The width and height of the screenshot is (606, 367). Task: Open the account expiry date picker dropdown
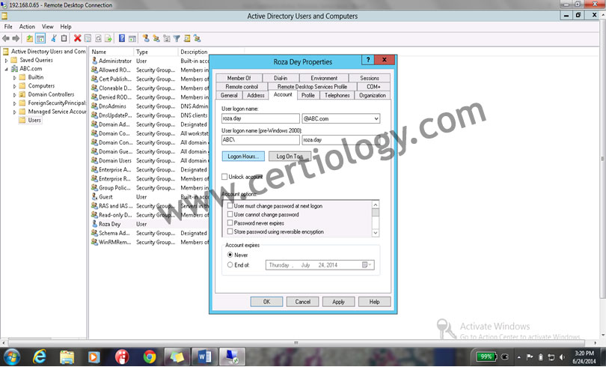tap(367, 265)
